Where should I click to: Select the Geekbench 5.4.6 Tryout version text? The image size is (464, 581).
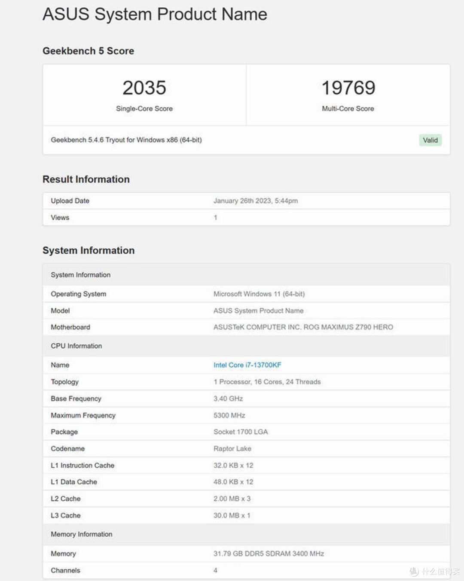click(126, 140)
